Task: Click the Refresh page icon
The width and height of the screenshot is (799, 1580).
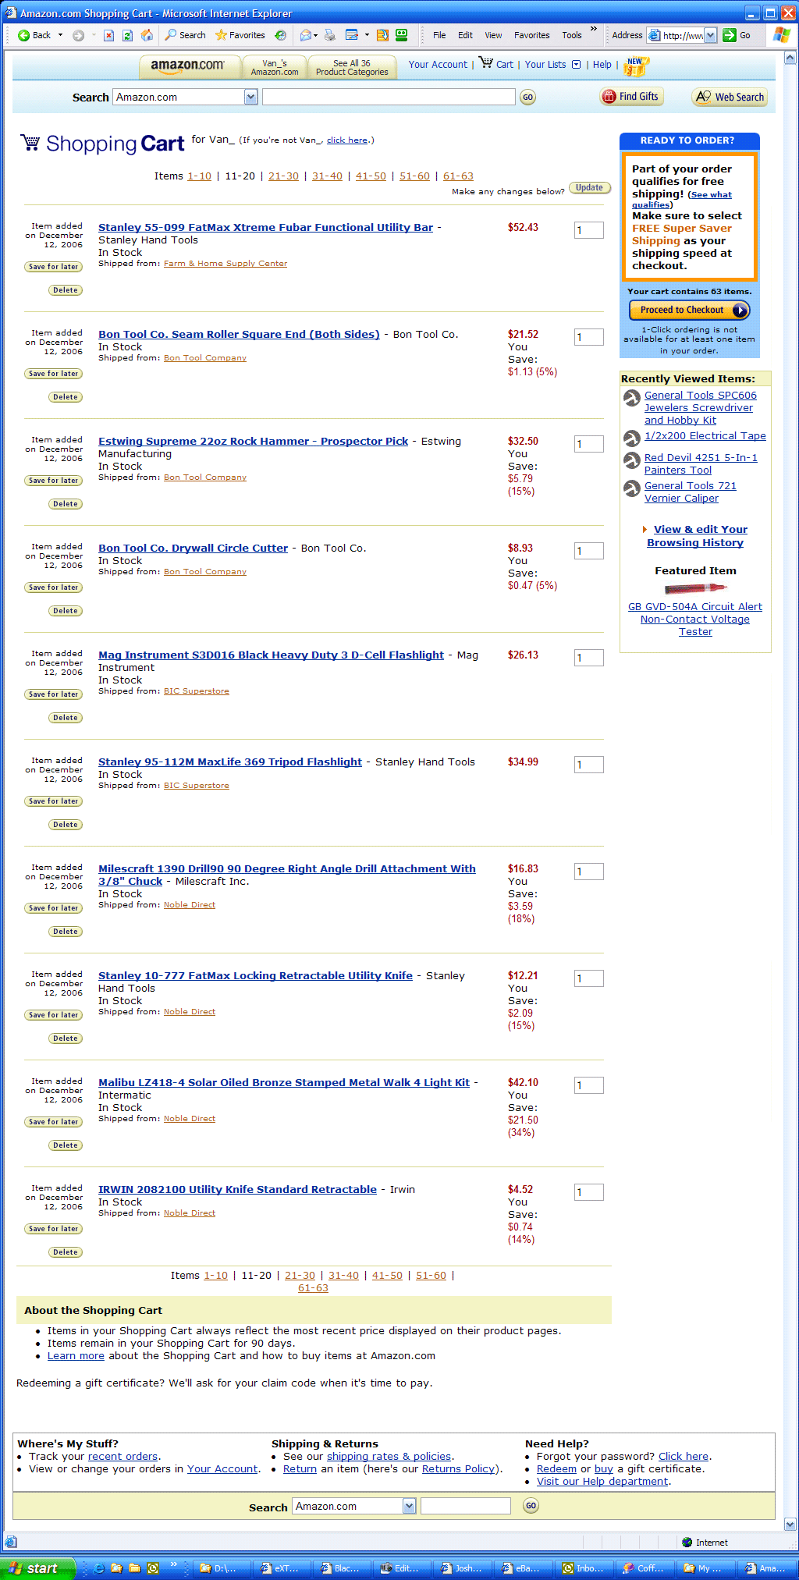Action: pos(127,35)
